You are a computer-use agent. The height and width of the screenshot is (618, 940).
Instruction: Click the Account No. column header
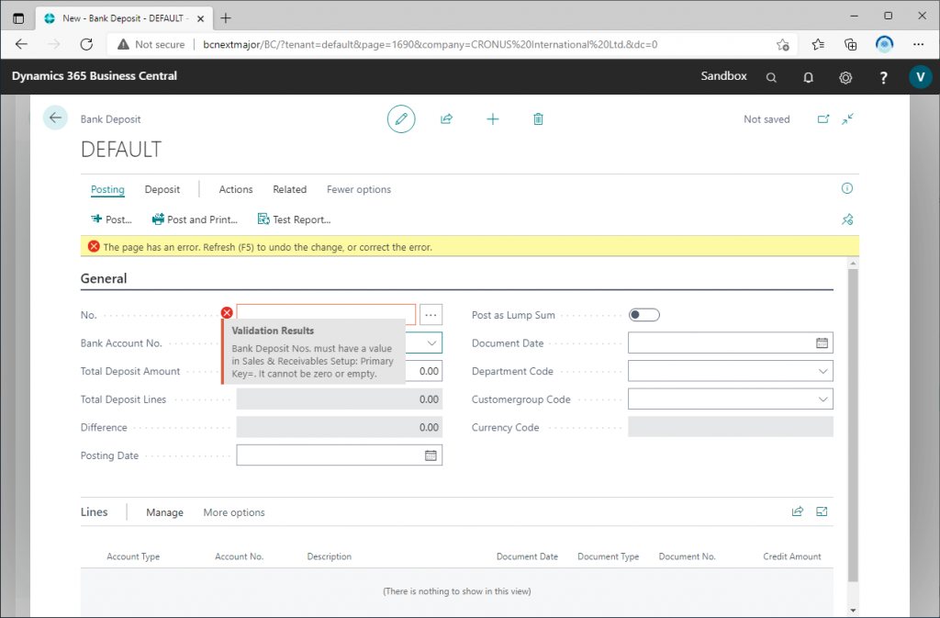[x=240, y=556]
